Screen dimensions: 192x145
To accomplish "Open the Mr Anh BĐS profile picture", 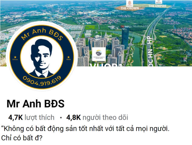I will [42, 56].
